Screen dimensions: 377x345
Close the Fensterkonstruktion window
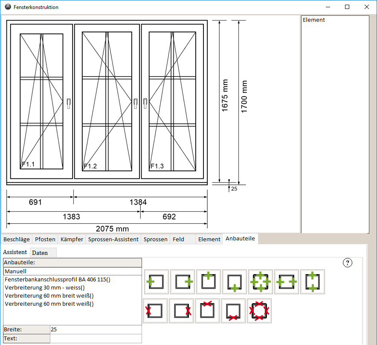(366, 7)
